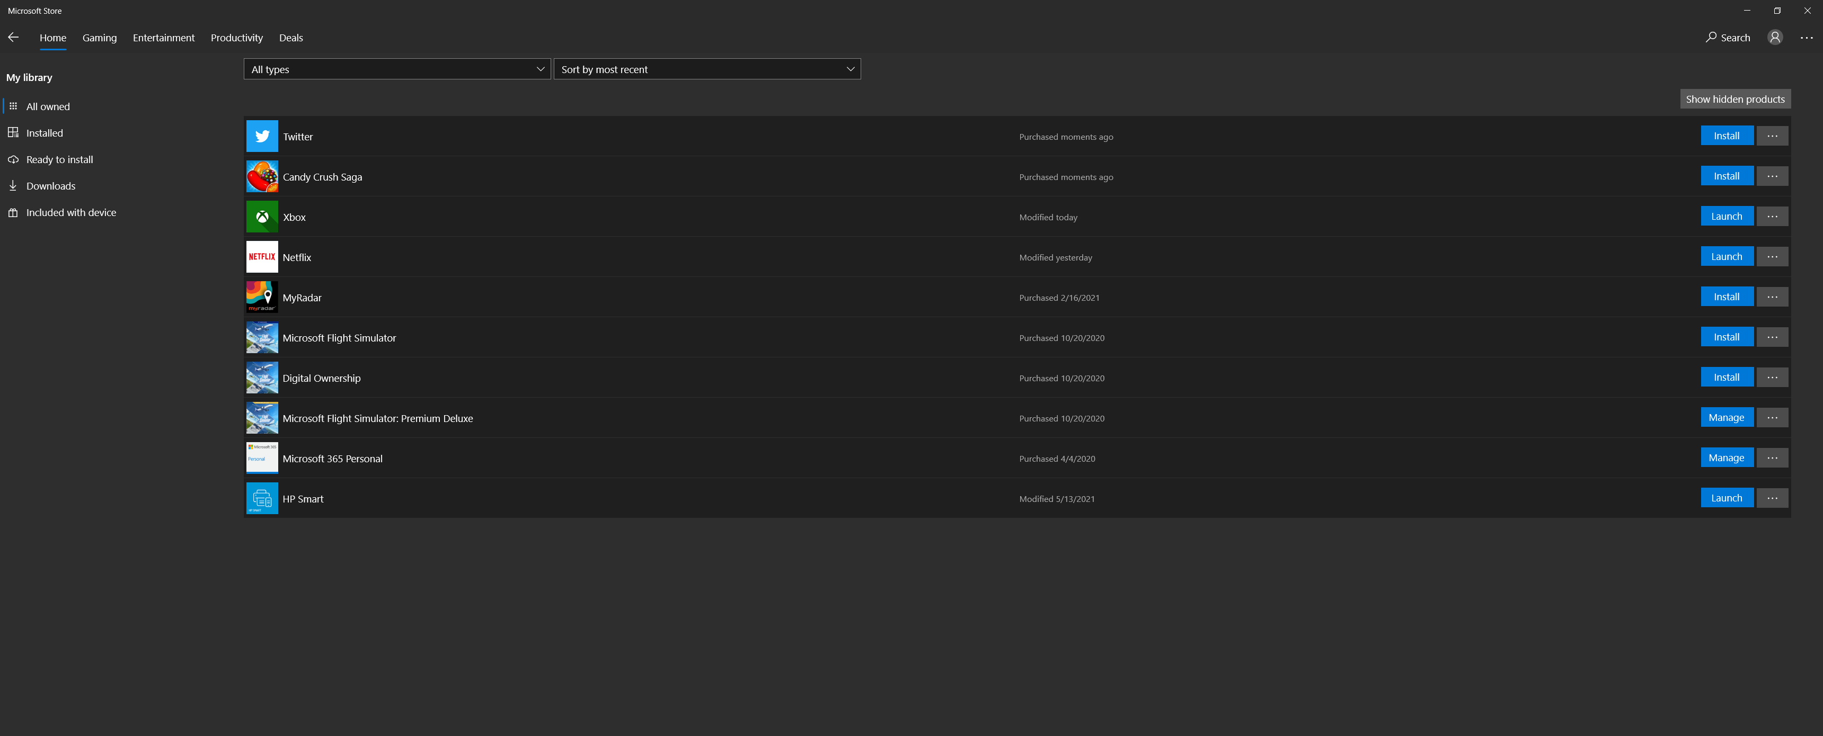This screenshot has width=1823, height=736.
Task: Click the MyRadar app icon
Action: [x=262, y=297]
